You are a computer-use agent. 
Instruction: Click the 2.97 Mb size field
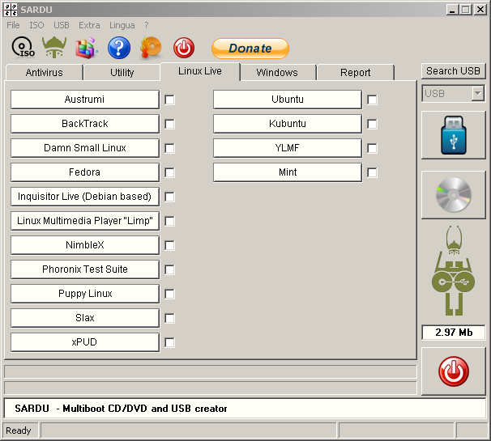454,332
